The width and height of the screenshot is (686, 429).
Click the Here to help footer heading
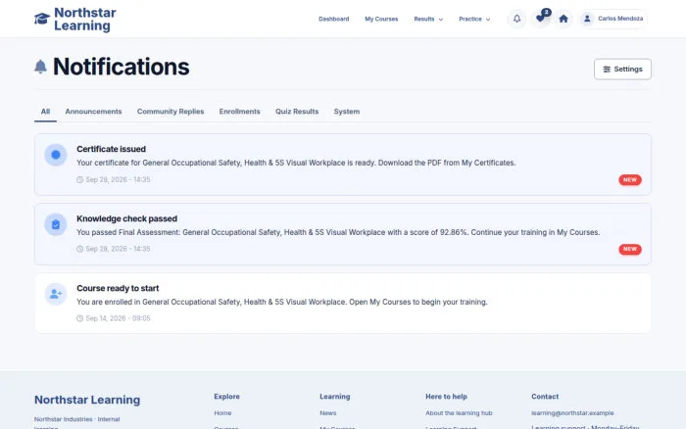point(446,397)
